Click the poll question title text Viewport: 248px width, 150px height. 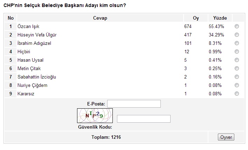[65, 6]
